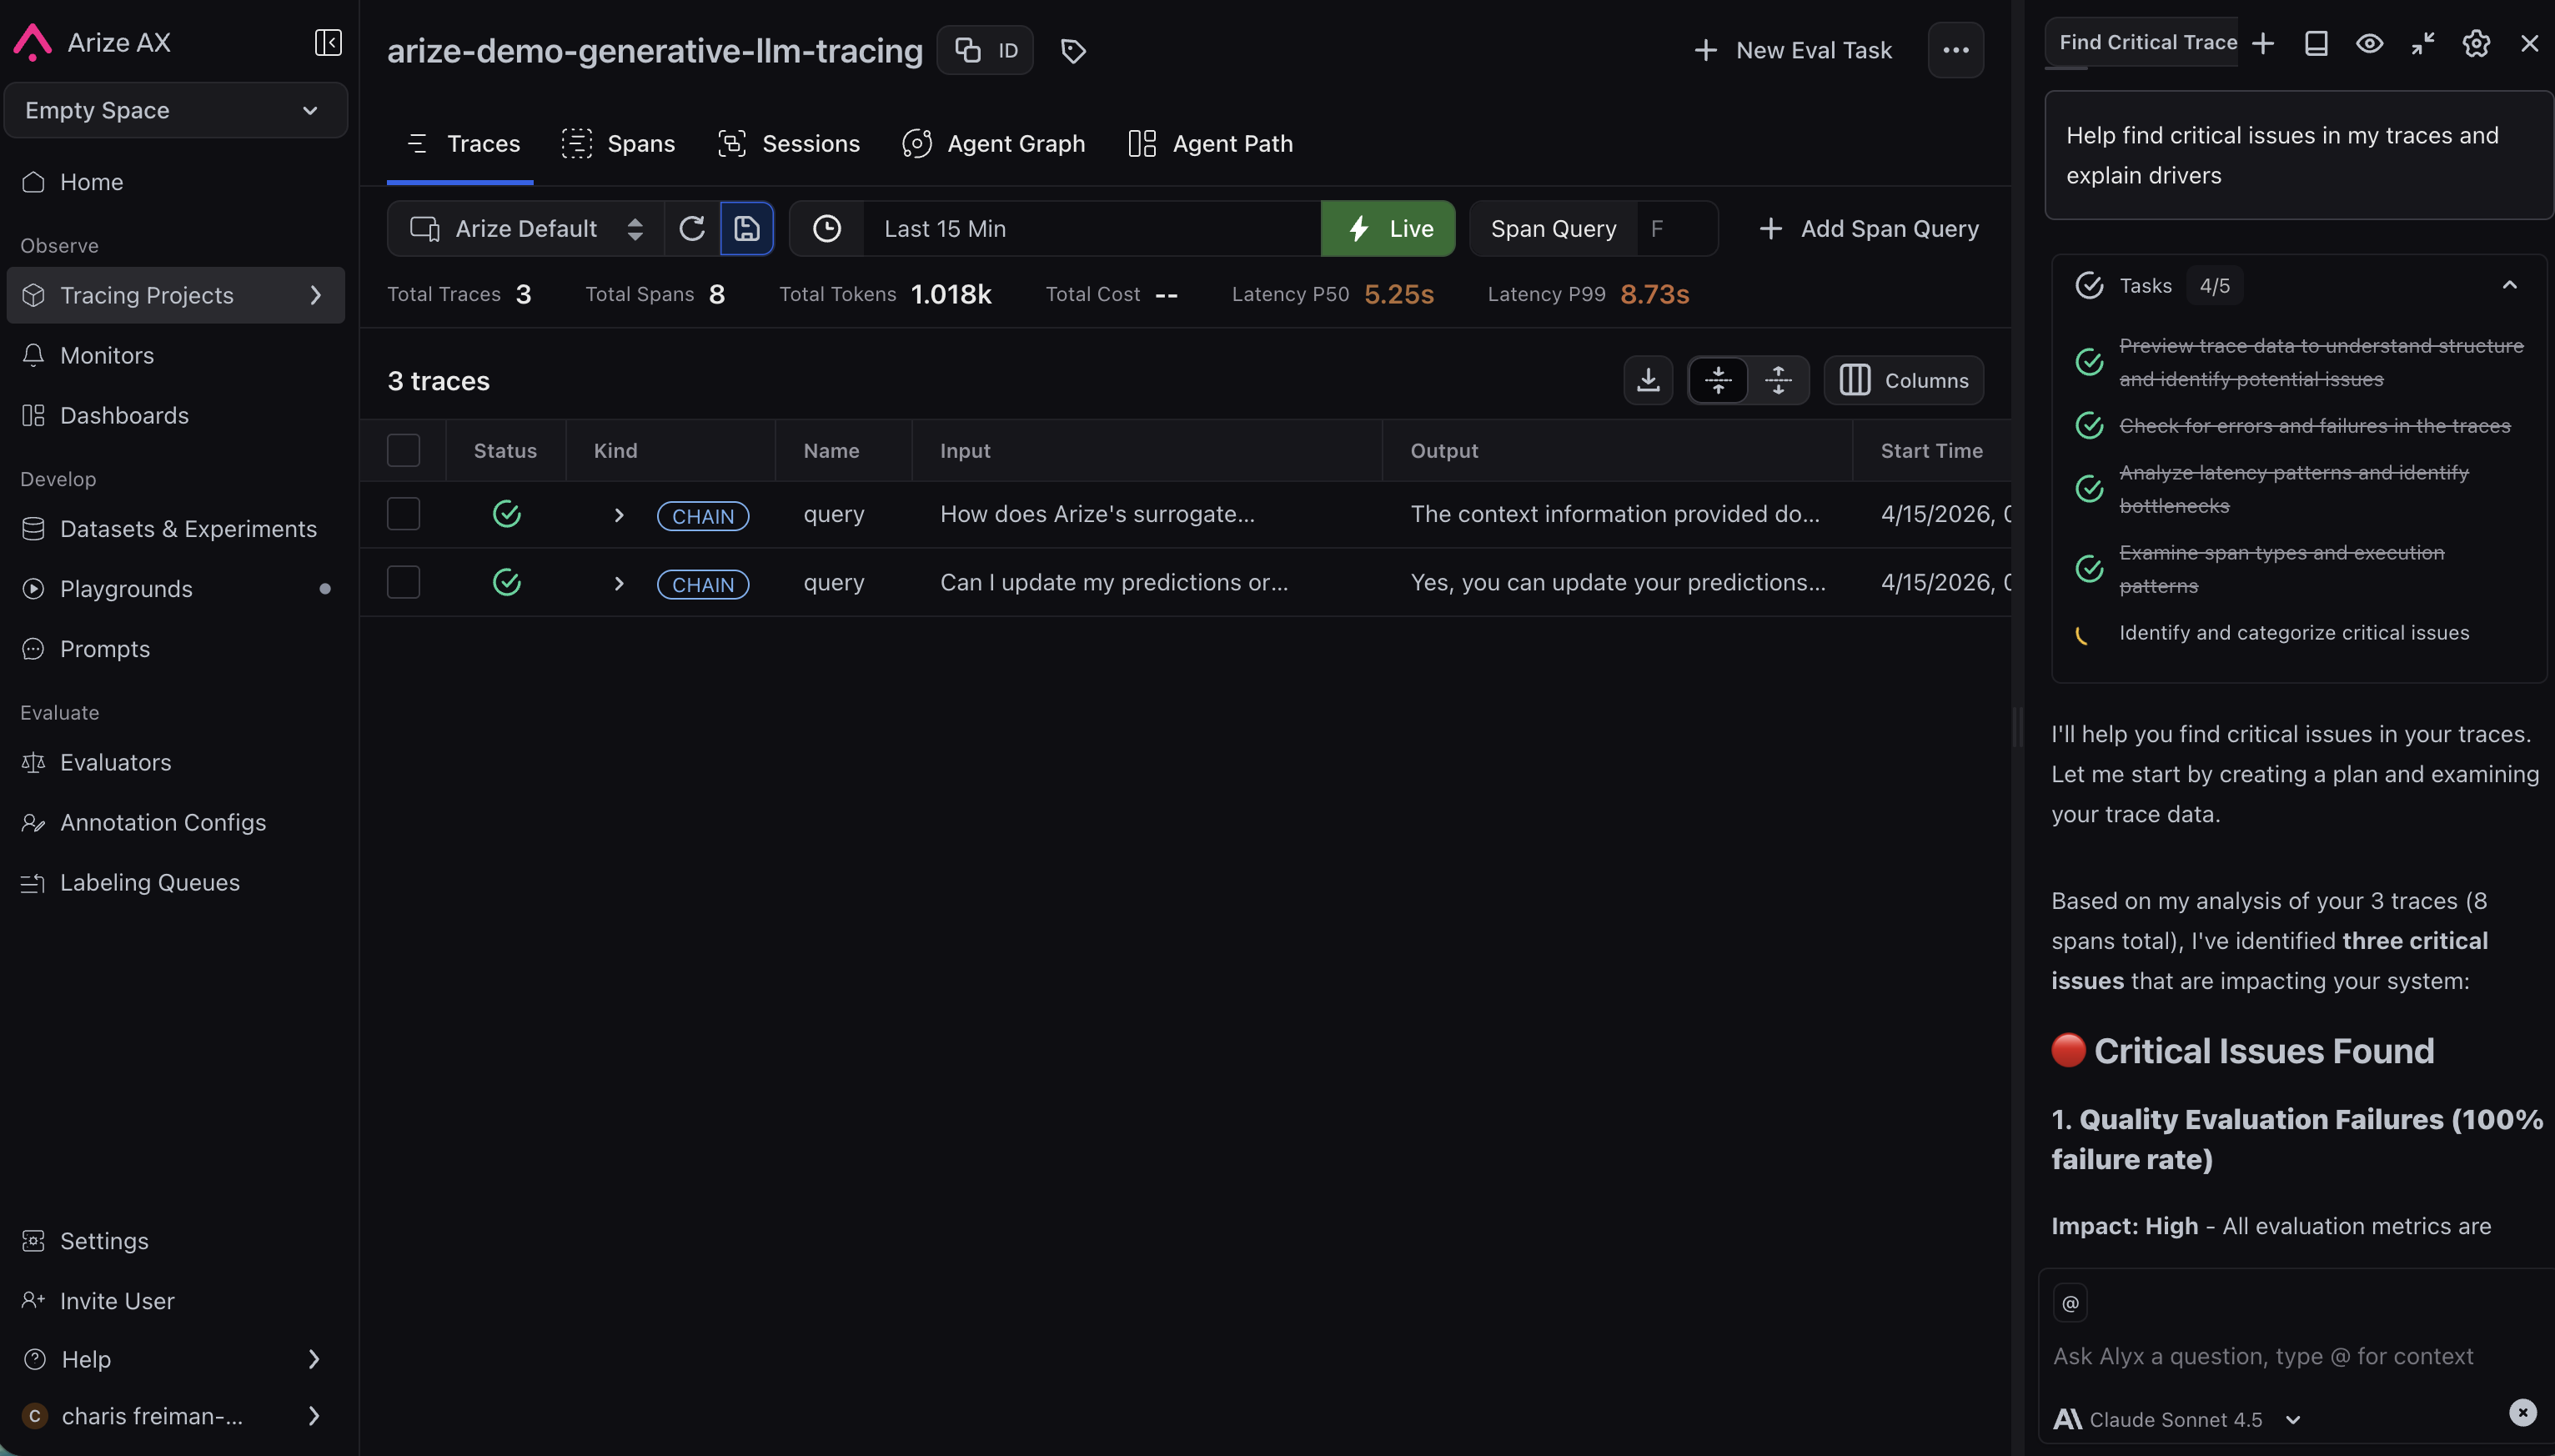The image size is (2555, 1456).
Task: Open the Columns selector
Action: 1903,380
